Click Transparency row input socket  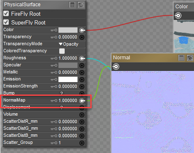(x=82, y=37)
